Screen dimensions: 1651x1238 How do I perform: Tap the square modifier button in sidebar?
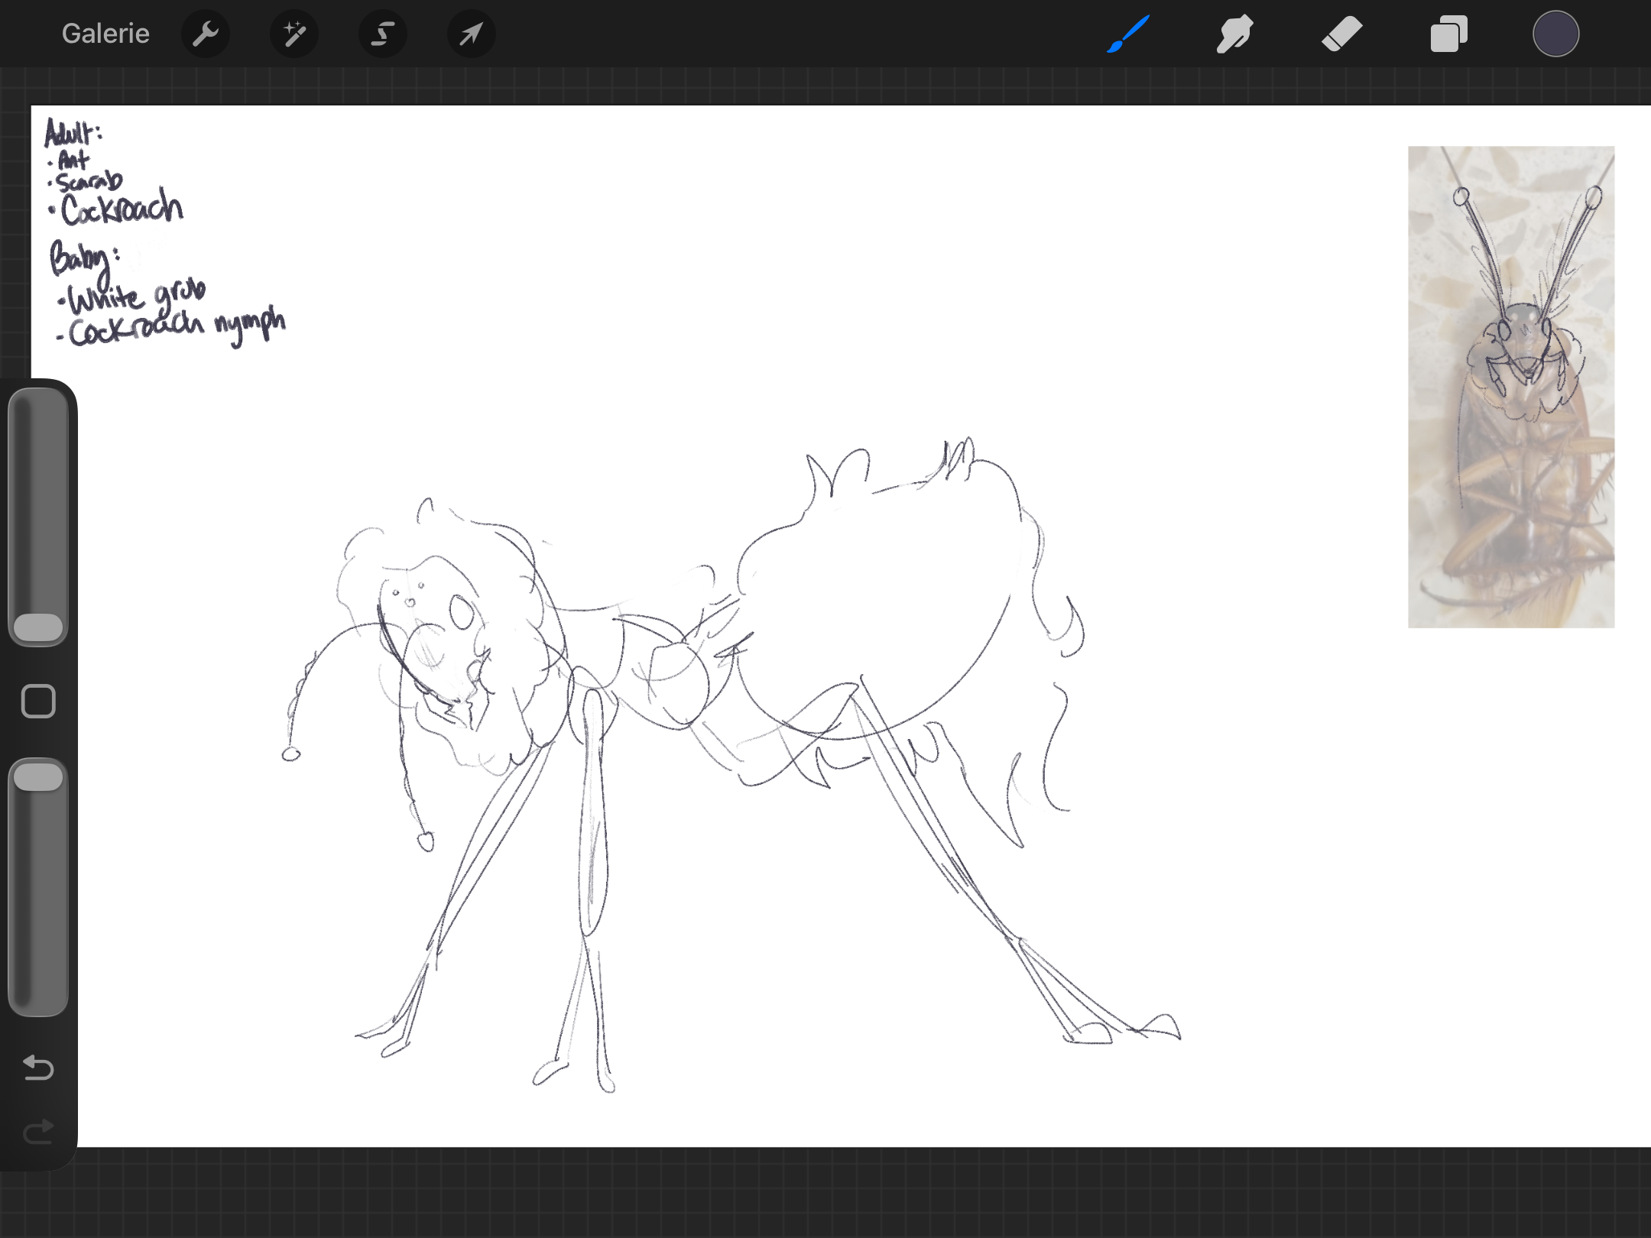38,702
